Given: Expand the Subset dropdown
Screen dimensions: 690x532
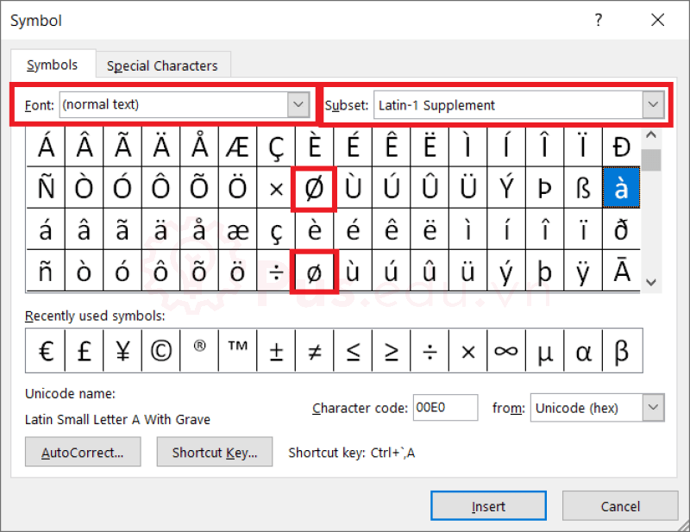Looking at the screenshot, I should [652, 105].
